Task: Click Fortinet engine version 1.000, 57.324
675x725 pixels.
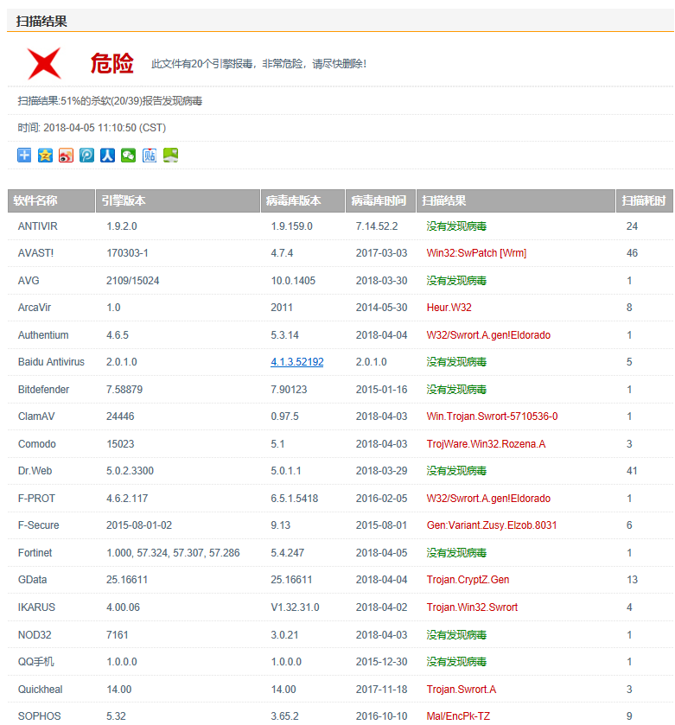Action: (x=173, y=553)
